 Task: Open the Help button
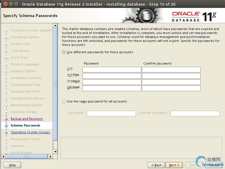click(x=12, y=165)
